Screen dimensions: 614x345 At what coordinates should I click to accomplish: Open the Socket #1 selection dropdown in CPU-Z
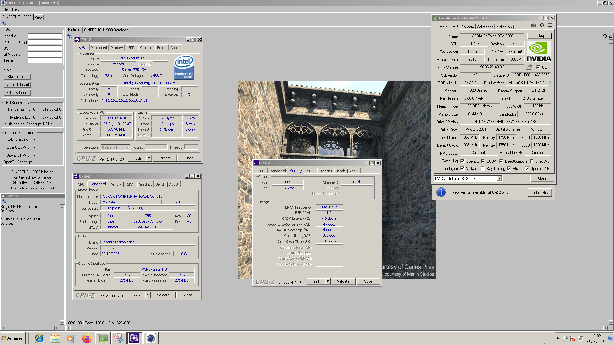point(128,147)
